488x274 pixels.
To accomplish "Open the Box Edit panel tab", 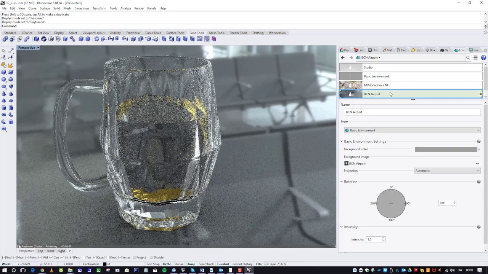I will tap(432, 50).
